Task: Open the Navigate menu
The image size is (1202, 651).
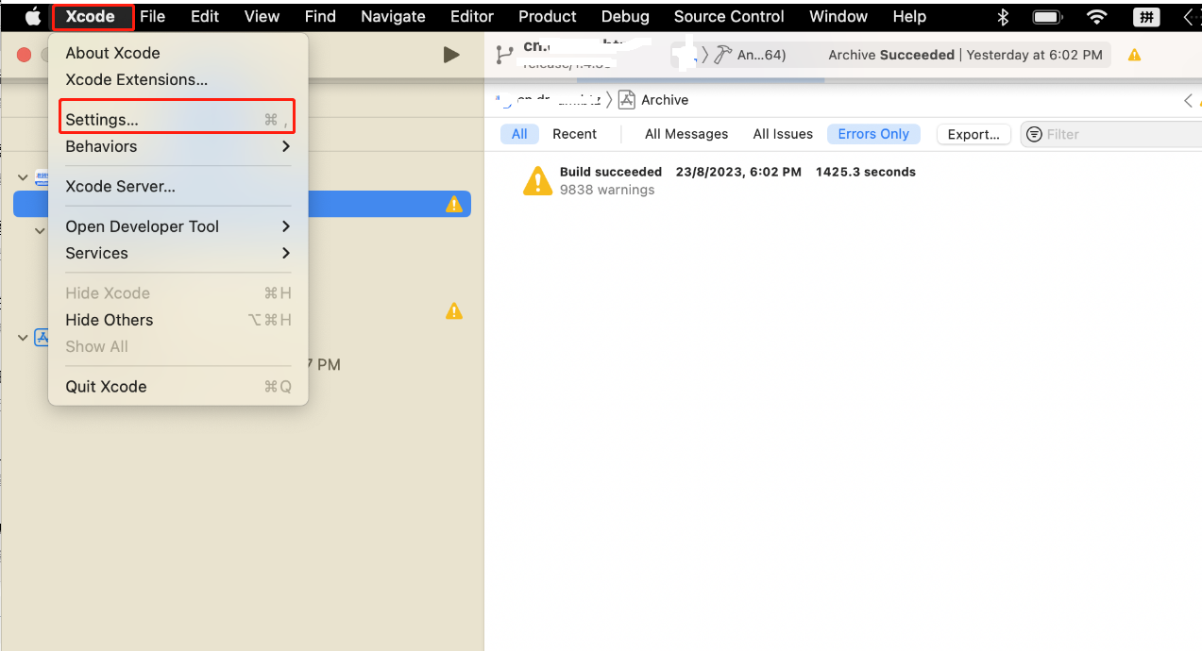Action: point(393,16)
